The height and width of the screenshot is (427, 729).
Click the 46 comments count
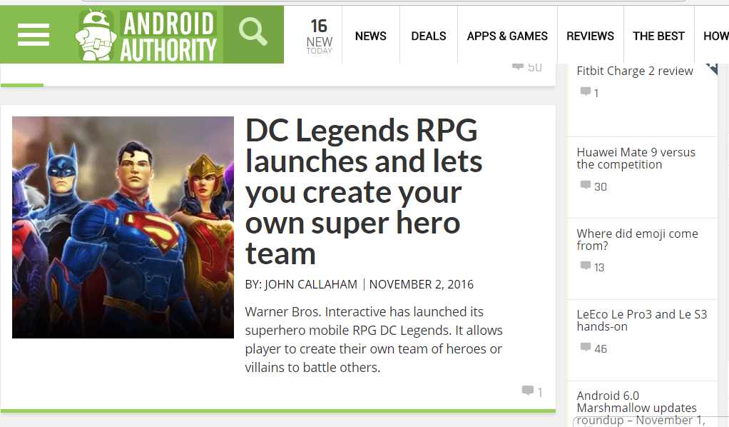(x=600, y=348)
